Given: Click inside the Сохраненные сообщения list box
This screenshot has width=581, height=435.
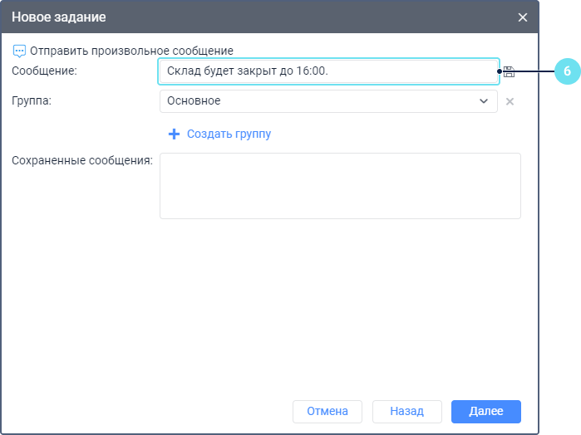Looking at the screenshot, I should pyautogui.click(x=340, y=185).
